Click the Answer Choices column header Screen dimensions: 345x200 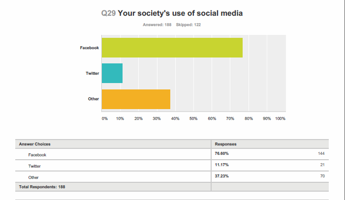35,144
